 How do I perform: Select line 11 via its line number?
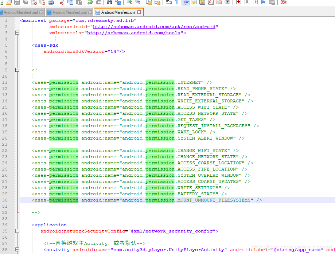pos(5,82)
